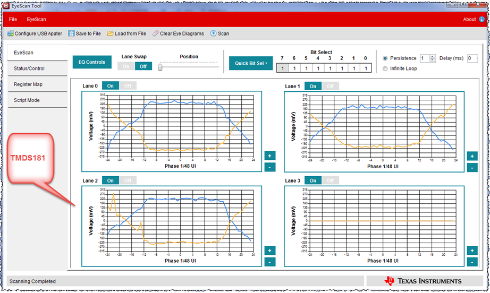Zoom in Lane 3 plot with plus
The height and width of the screenshot is (293, 490).
(x=472, y=251)
